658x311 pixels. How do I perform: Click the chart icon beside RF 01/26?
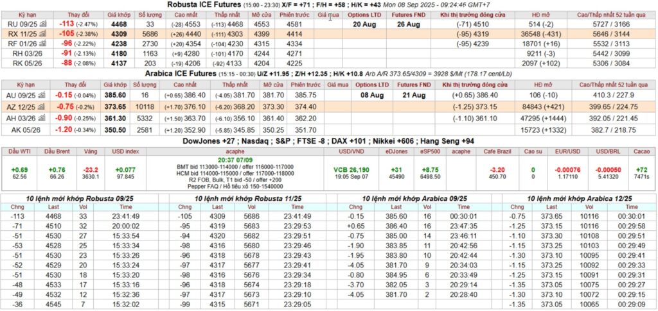tap(43, 44)
